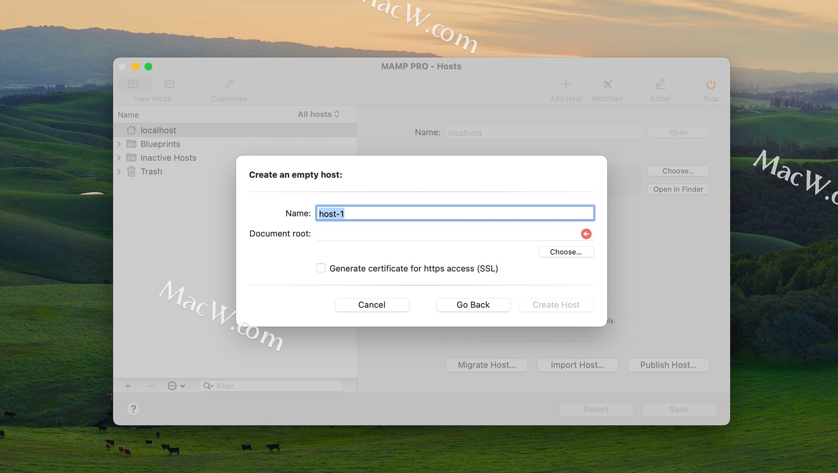Viewport: 838px width, 473px height.
Task: Click Choose... button in the Hosts window
Action: tap(678, 171)
